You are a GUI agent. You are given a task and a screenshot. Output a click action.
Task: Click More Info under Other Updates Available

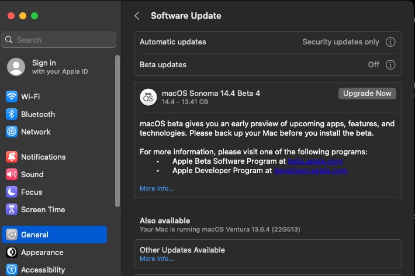[157, 258]
